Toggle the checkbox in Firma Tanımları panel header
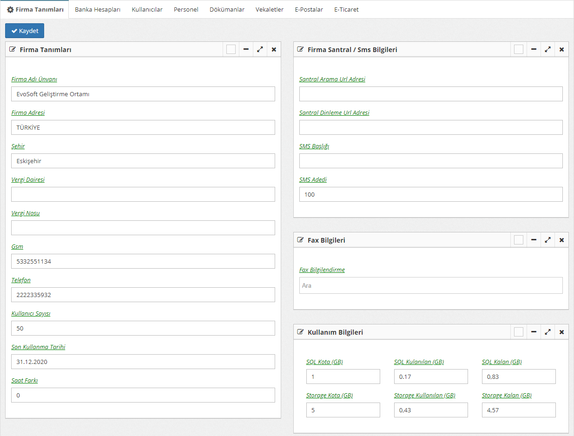 [231, 49]
